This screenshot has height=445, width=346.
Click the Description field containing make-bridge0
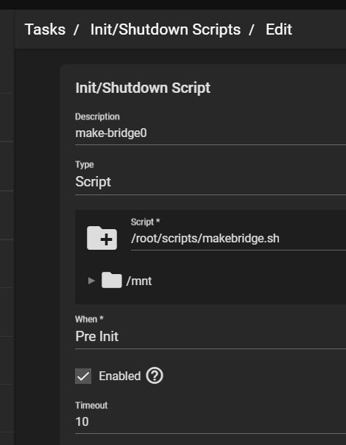point(211,133)
